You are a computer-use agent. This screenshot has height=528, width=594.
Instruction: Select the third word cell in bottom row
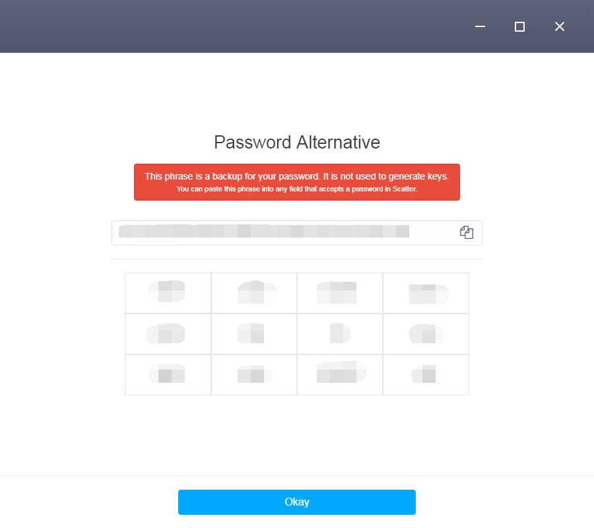tap(340, 375)
